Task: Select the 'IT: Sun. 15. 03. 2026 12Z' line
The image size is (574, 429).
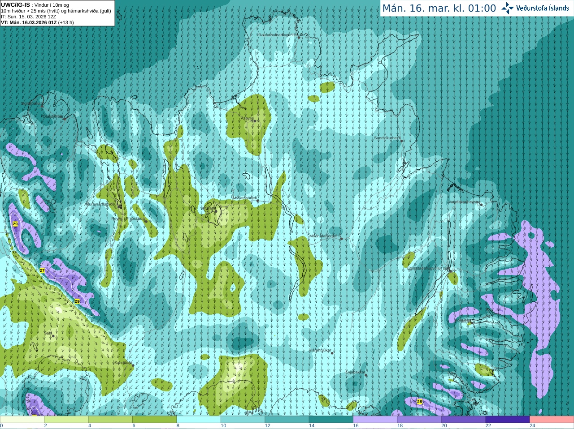Action: coord(28,17)
